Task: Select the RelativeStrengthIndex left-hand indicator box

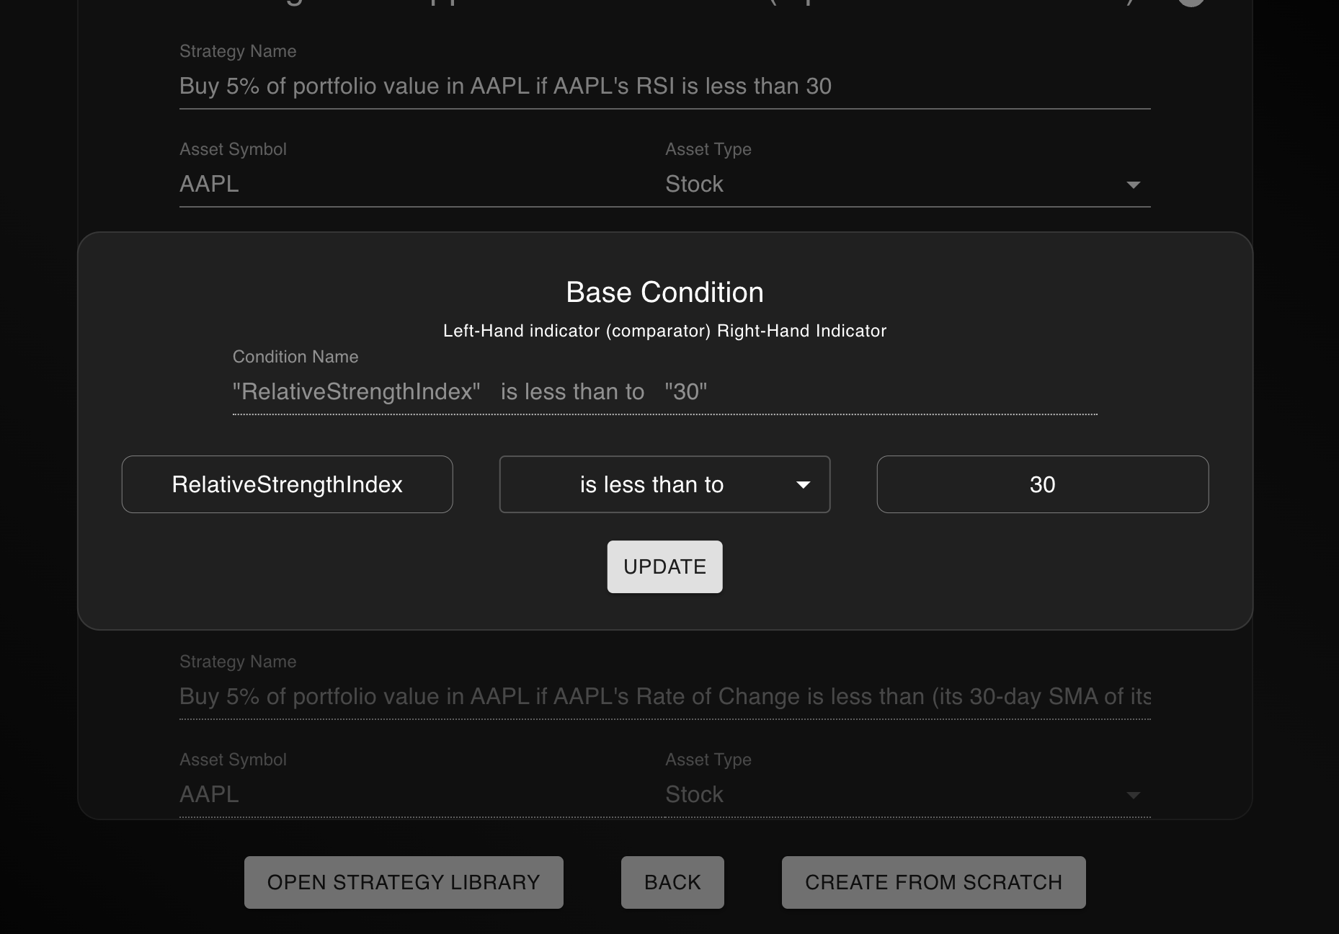Action: point(287,484)
